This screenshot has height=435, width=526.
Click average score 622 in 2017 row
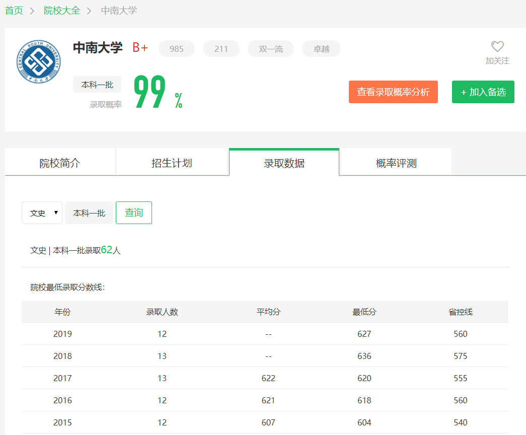pos(268,378)
